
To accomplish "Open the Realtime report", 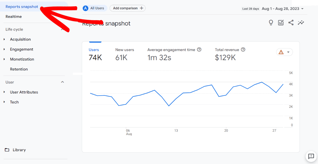I will coord(14,16).
